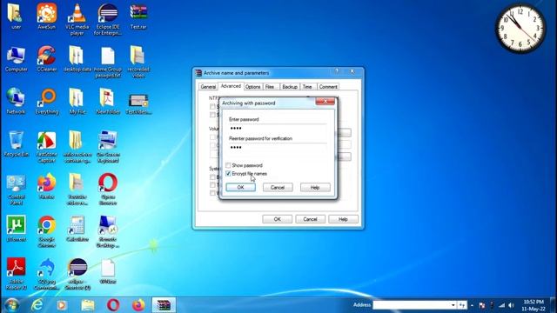Go to the Time tab
This screenshot has width=557, height=313.
307,87
